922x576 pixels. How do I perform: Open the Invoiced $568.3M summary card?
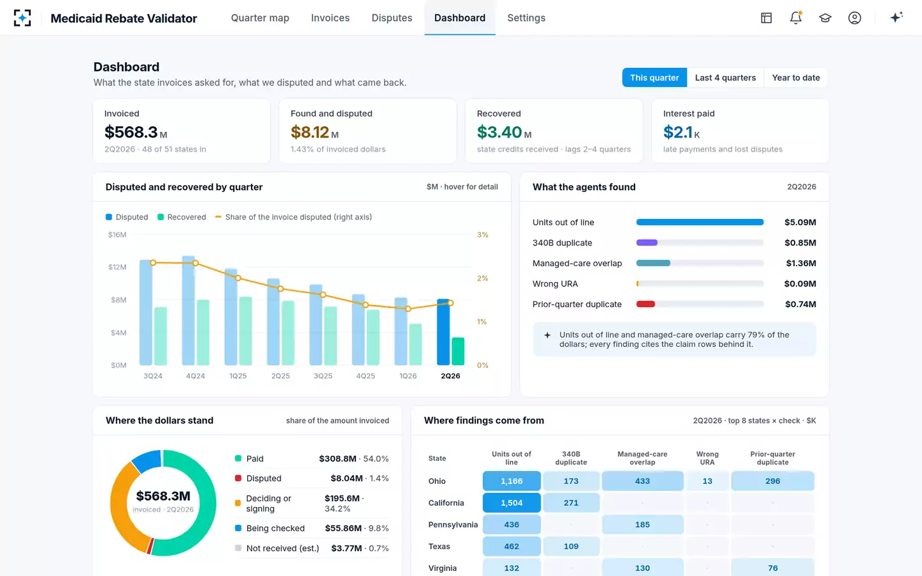[182, 131]
